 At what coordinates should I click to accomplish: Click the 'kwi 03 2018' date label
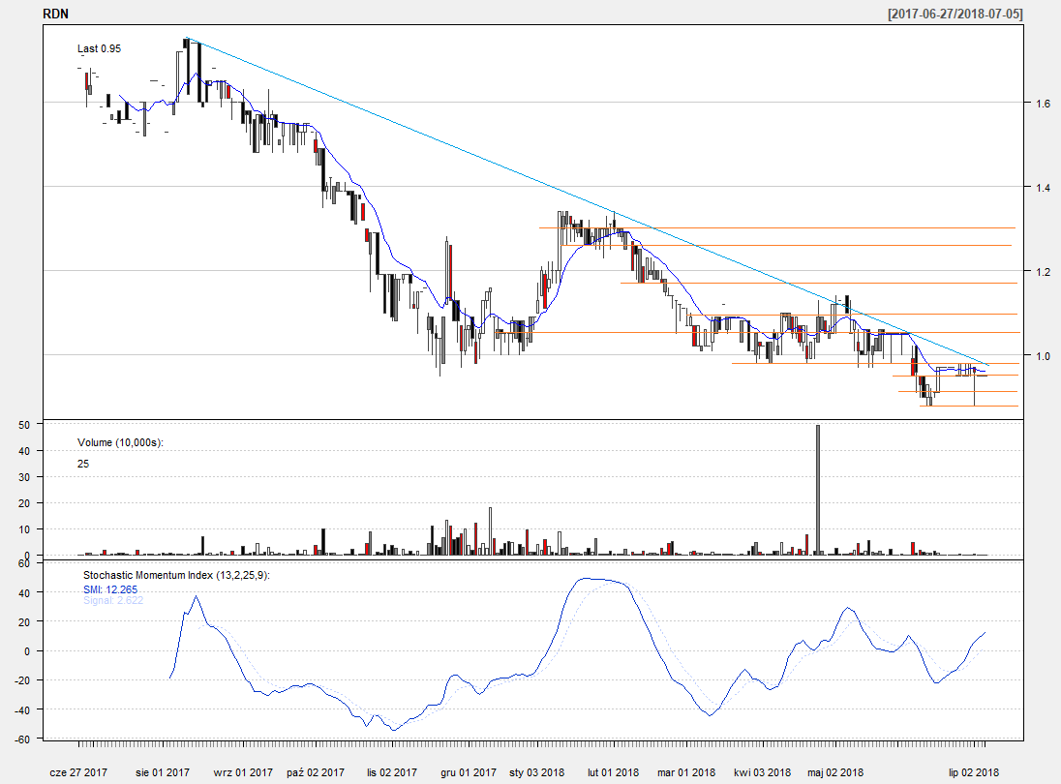click(x=763, y=772)
